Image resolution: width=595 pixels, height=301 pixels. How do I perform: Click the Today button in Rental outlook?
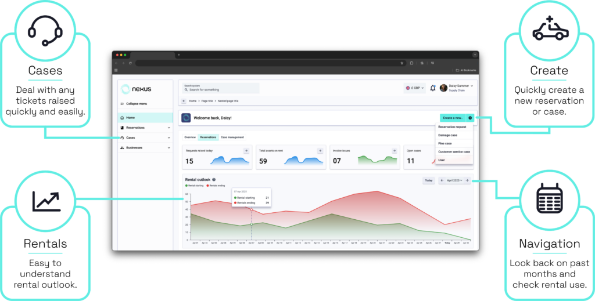coord(428,180)
